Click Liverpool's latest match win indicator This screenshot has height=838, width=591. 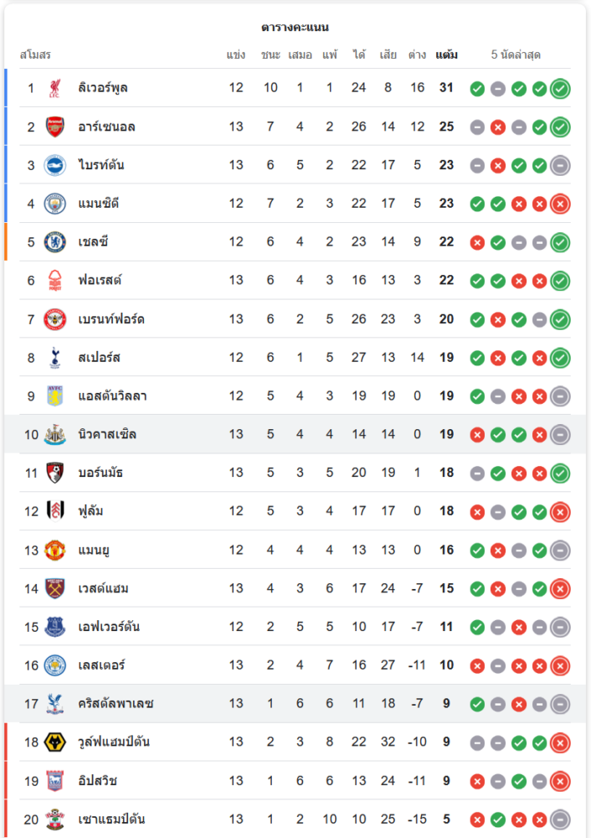coord(560,88)
